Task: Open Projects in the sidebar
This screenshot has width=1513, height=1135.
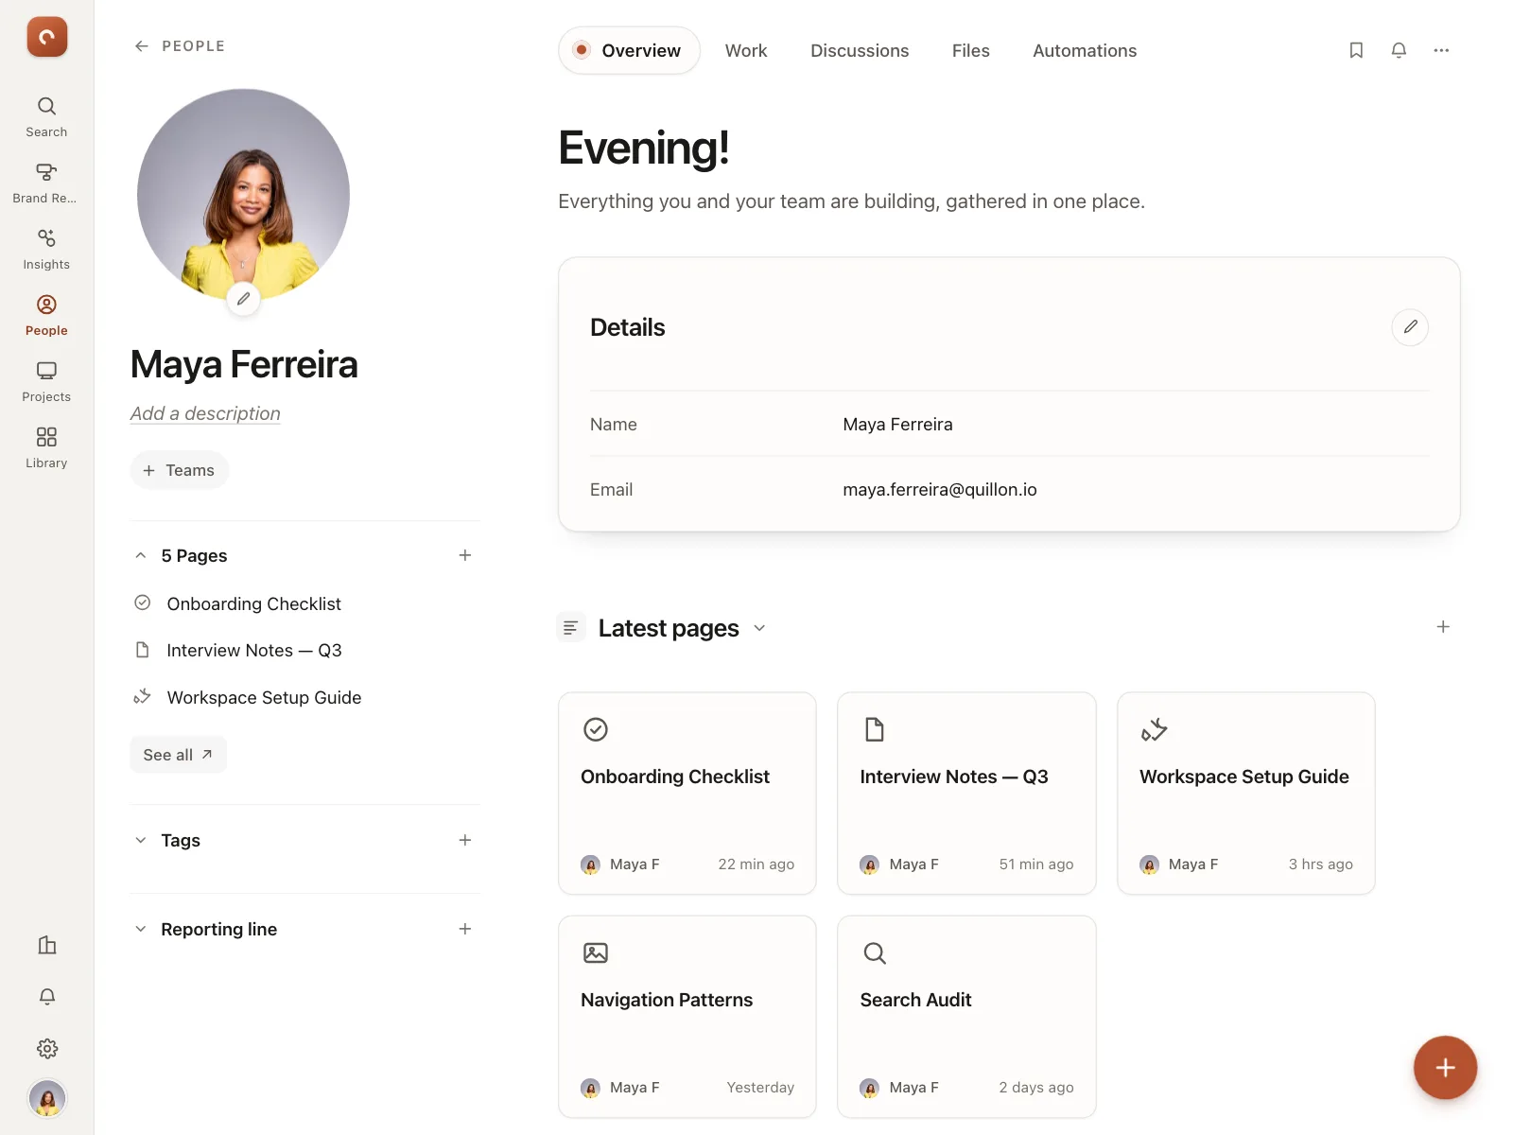Action: [46, 382]
